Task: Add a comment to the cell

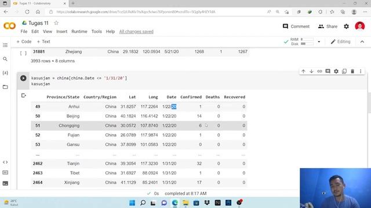Action: tap(328, 71)
